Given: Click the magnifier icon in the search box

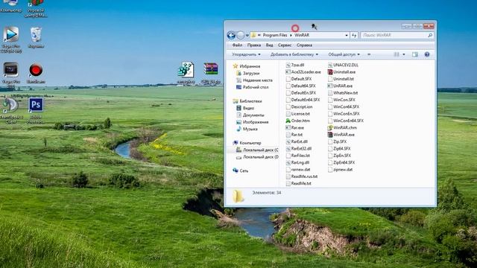Looking at the screenshot, I should tap(430, 35).
